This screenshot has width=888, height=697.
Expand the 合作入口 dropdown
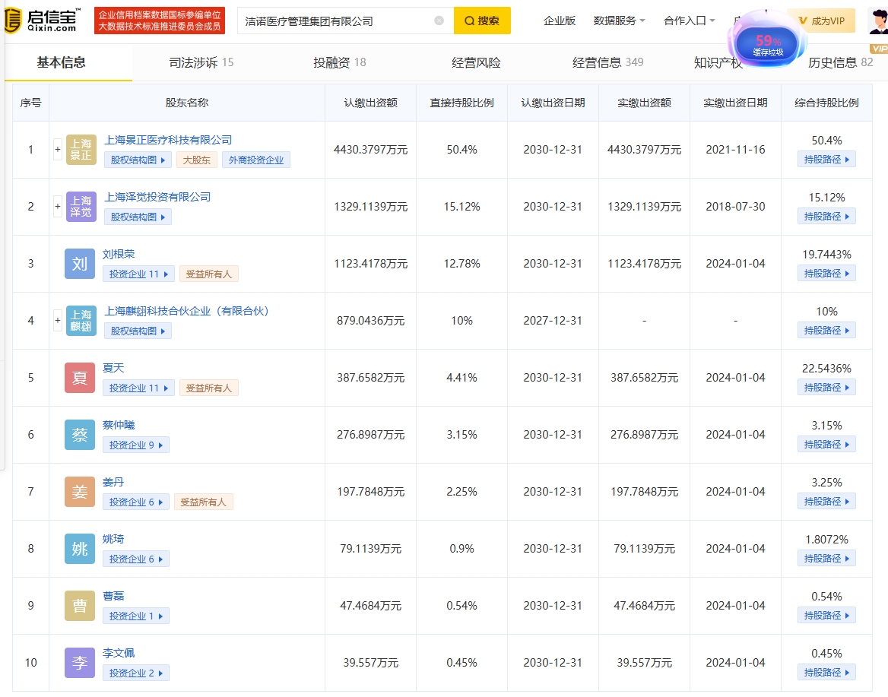690,21
